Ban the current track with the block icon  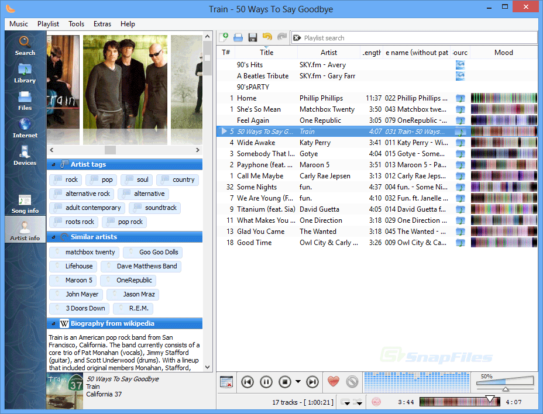(x=352, y=381)
